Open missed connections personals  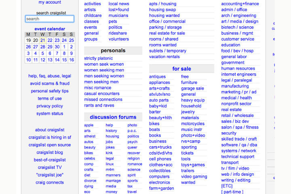103,99
